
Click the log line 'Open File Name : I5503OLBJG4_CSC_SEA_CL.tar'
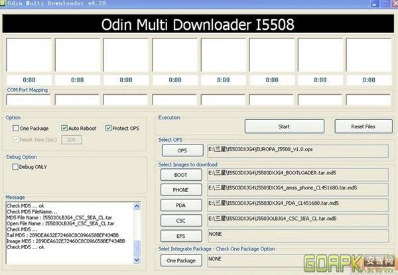pos(60,223)
